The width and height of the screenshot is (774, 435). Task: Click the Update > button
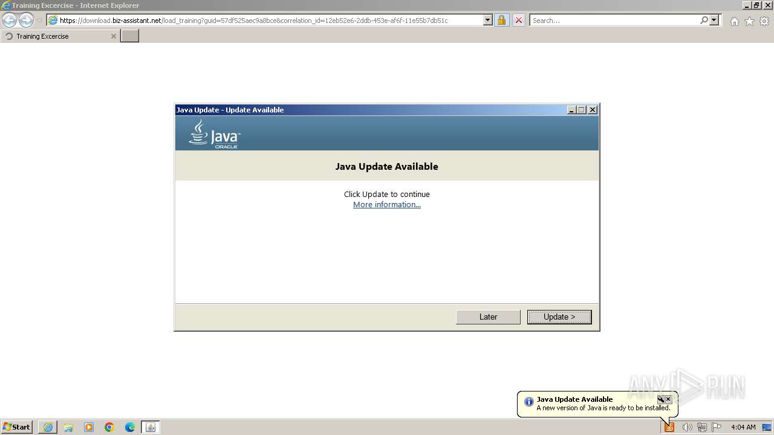click(x=559, y=317)
